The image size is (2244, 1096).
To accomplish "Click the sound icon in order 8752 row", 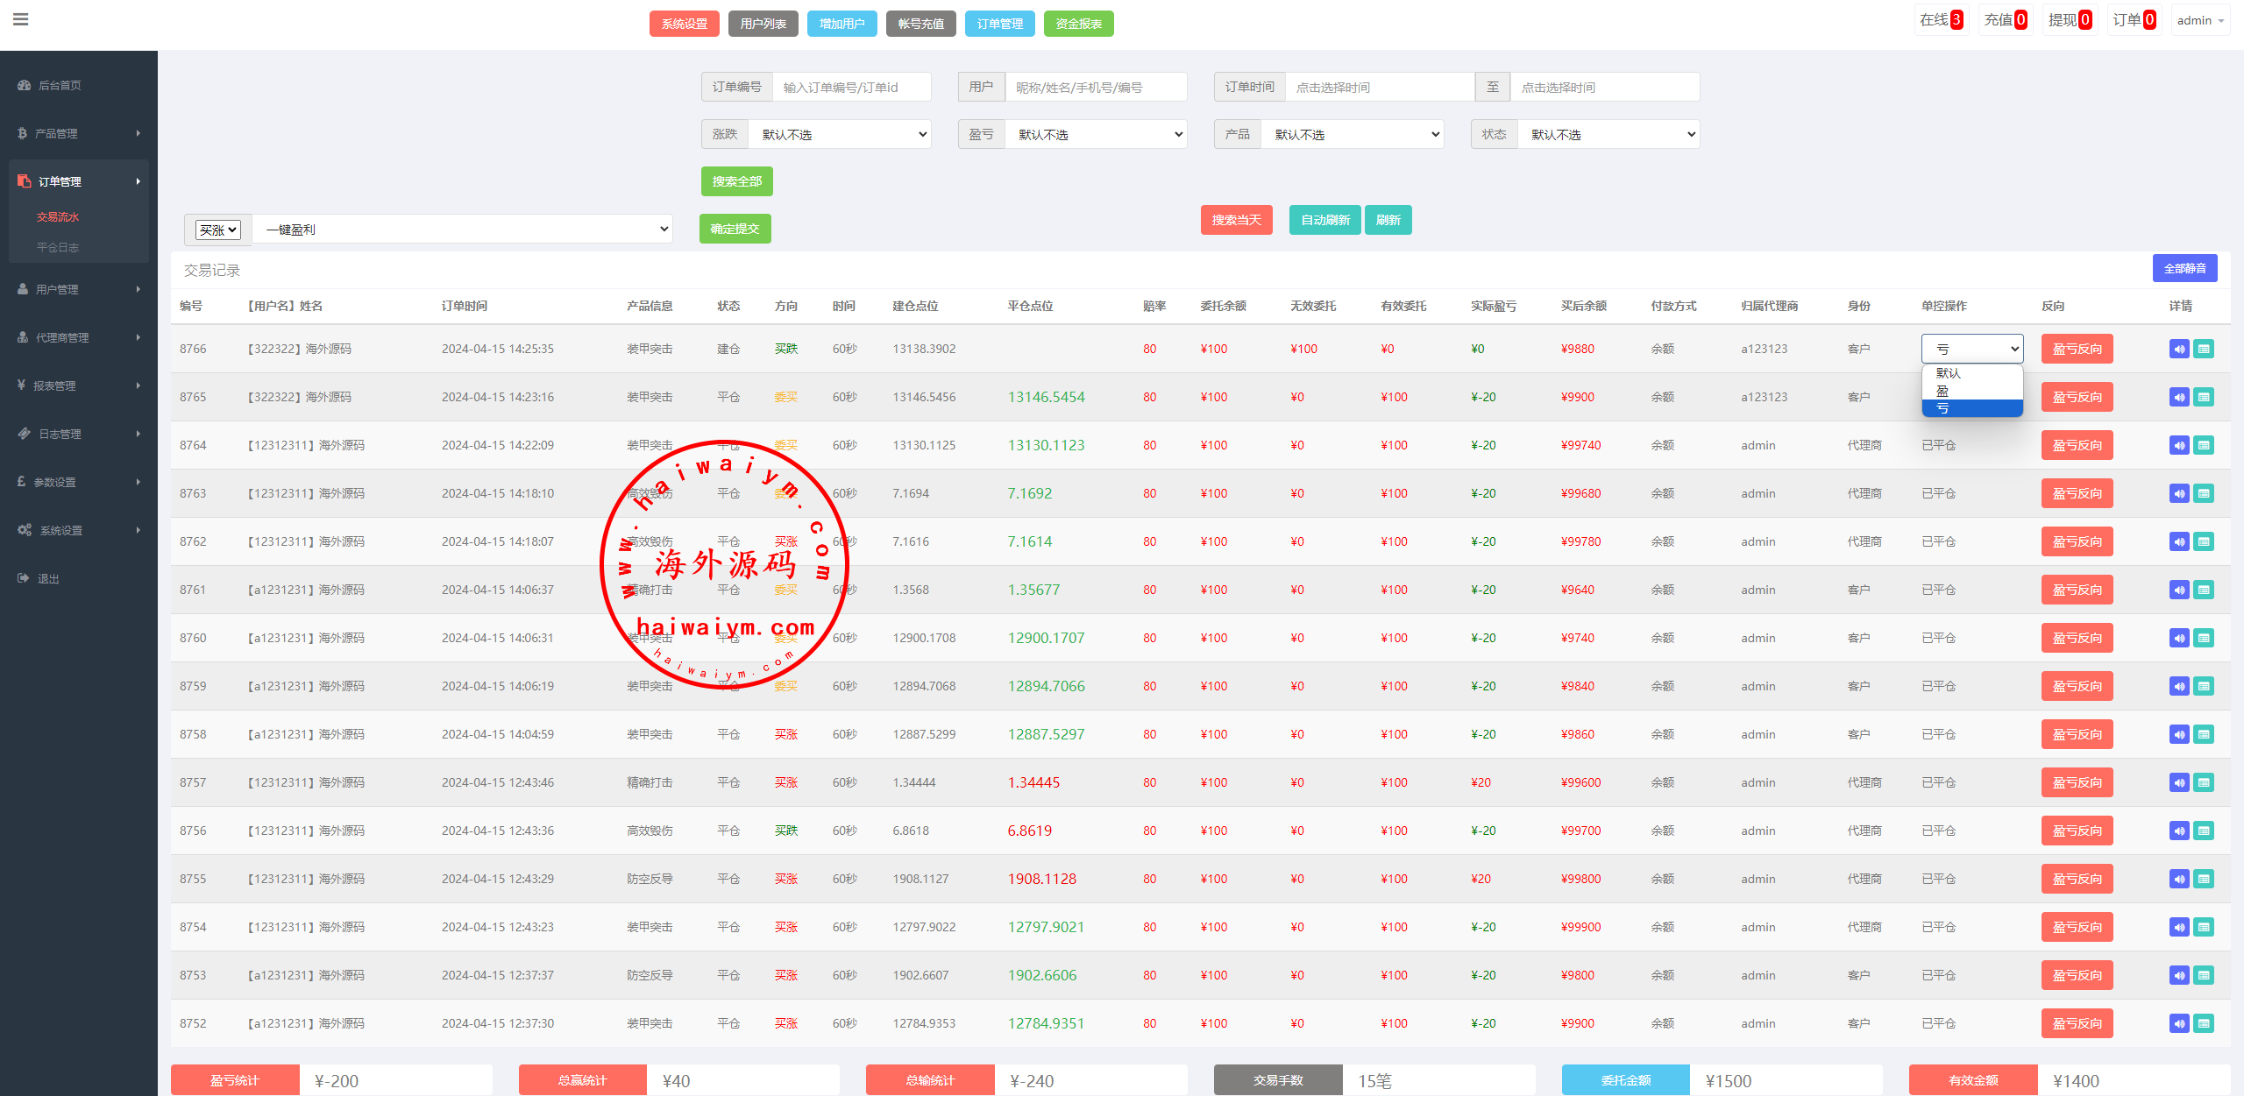I will [2179, 1023].
